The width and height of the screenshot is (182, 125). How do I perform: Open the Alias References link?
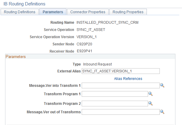128,79
